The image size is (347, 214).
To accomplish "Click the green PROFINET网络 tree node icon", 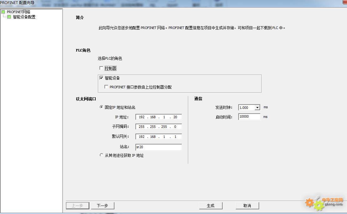I will coord(3,12).
